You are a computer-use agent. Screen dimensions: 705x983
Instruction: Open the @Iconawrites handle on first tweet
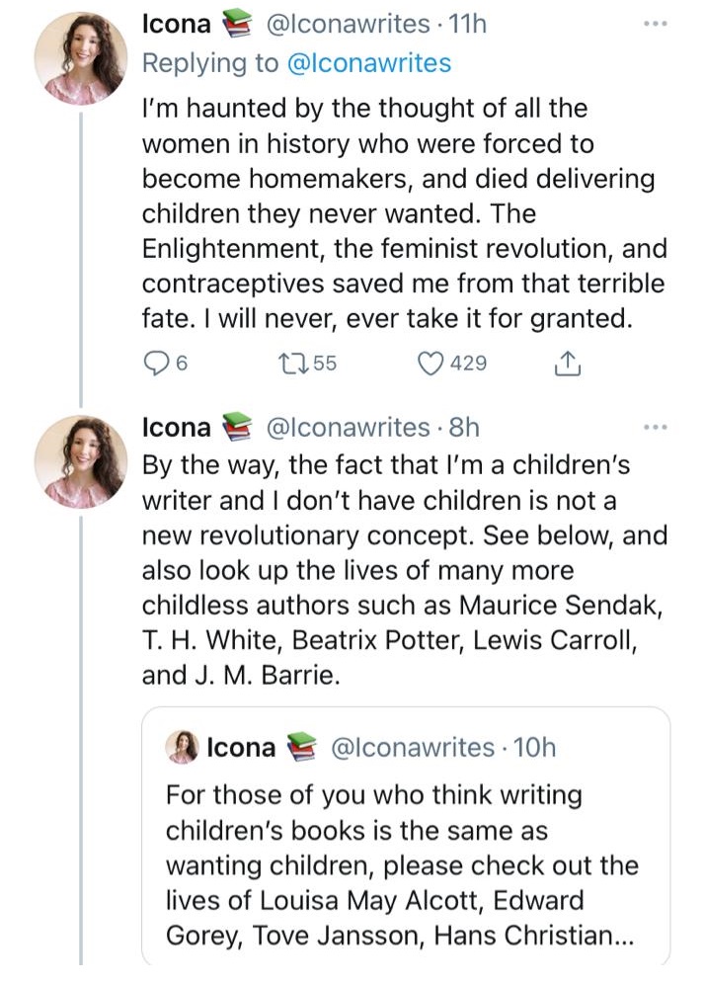[x=349, y=25]
